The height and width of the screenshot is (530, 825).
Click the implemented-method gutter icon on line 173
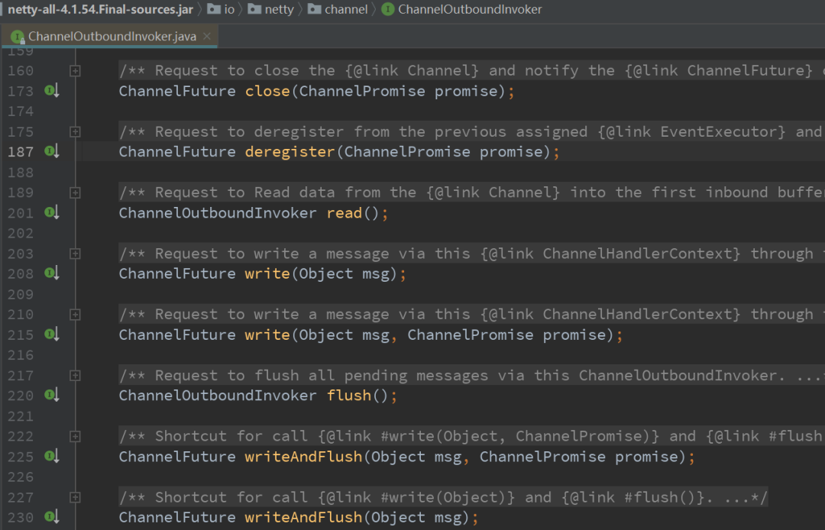pos(52,91)
